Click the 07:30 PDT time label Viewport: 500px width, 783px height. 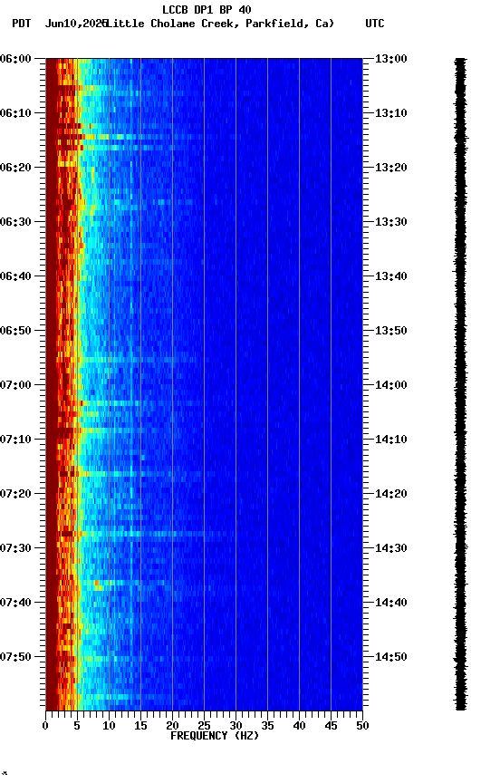15,548
